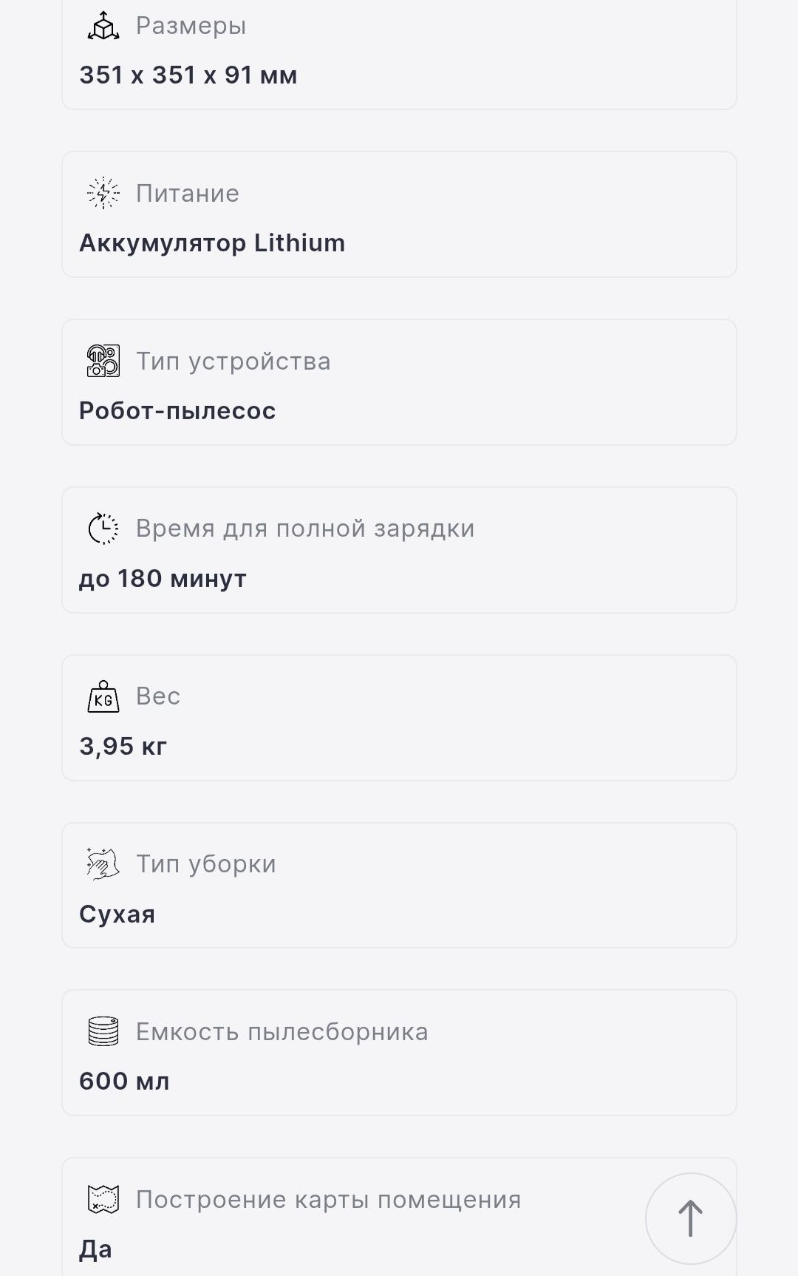Click the device type appliances icon
Image resolution: width=798 pixels, height=1276 pixels.
[x=103, y=362]
